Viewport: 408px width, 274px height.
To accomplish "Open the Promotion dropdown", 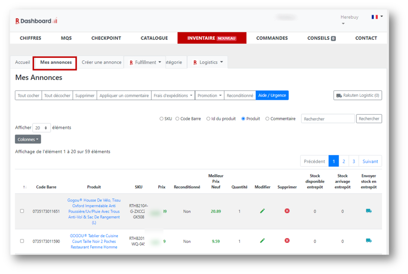I will click(x=209, y=95).
